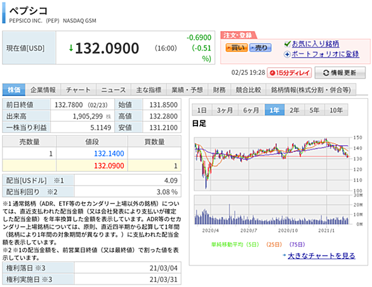Switch to the 企業情報 tab
Screen dimensions: 372x287
pyautogui.click(x=43, y=90)
